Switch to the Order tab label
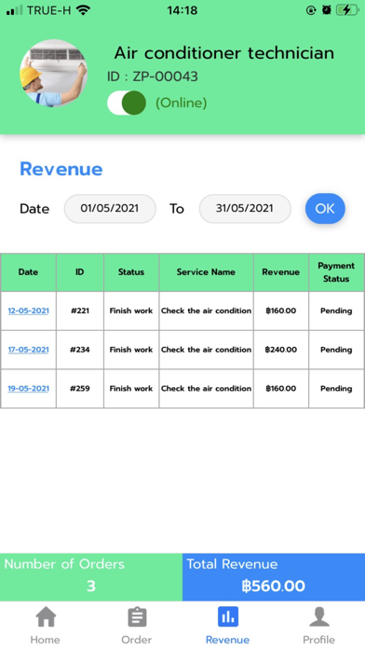This screenshot has width=365, height=649. (x=137, y=640)
